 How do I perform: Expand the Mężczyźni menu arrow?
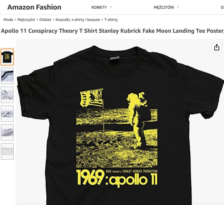pos(178,7)
